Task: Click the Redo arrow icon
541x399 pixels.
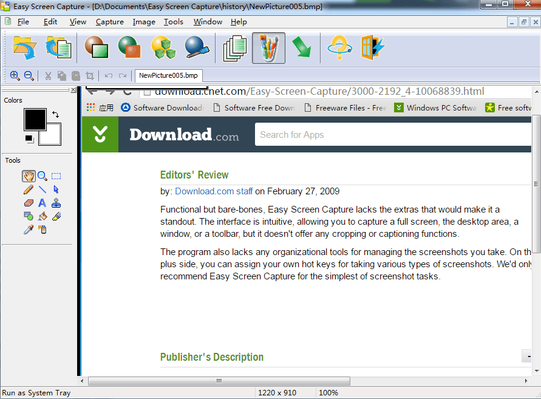Action: pos(123,75)
